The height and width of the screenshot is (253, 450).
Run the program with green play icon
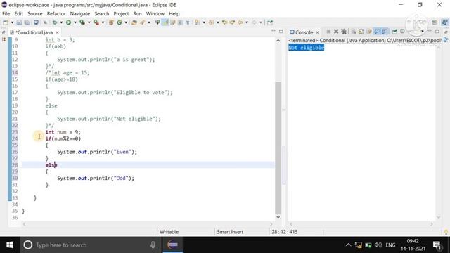click(68, 22)
